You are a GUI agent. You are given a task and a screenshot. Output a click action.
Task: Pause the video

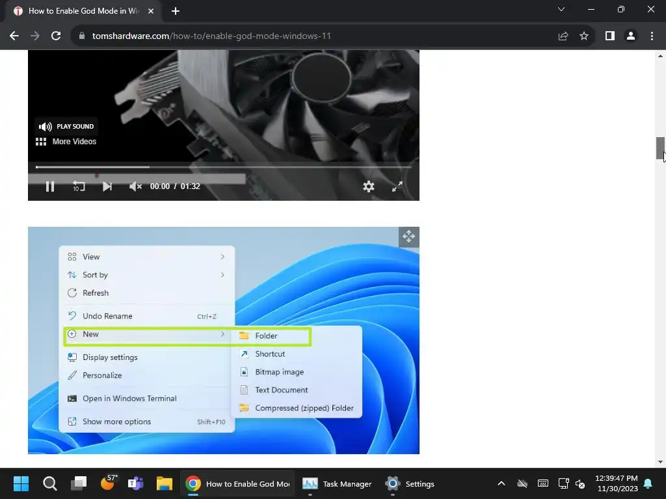point(50,186)
